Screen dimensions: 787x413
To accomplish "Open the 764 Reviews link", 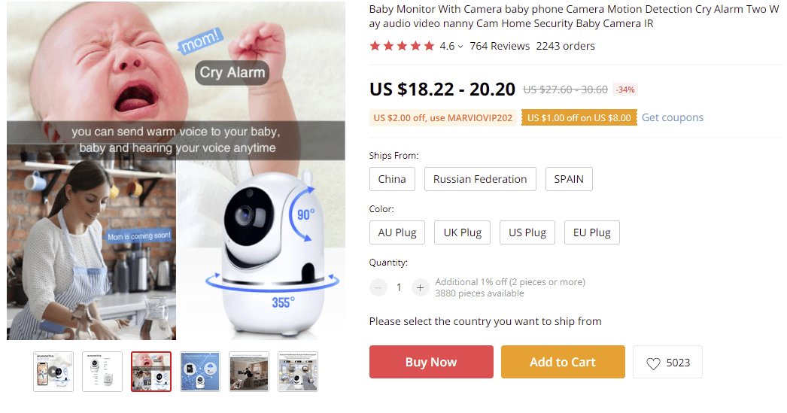I will tap(500, 46).
